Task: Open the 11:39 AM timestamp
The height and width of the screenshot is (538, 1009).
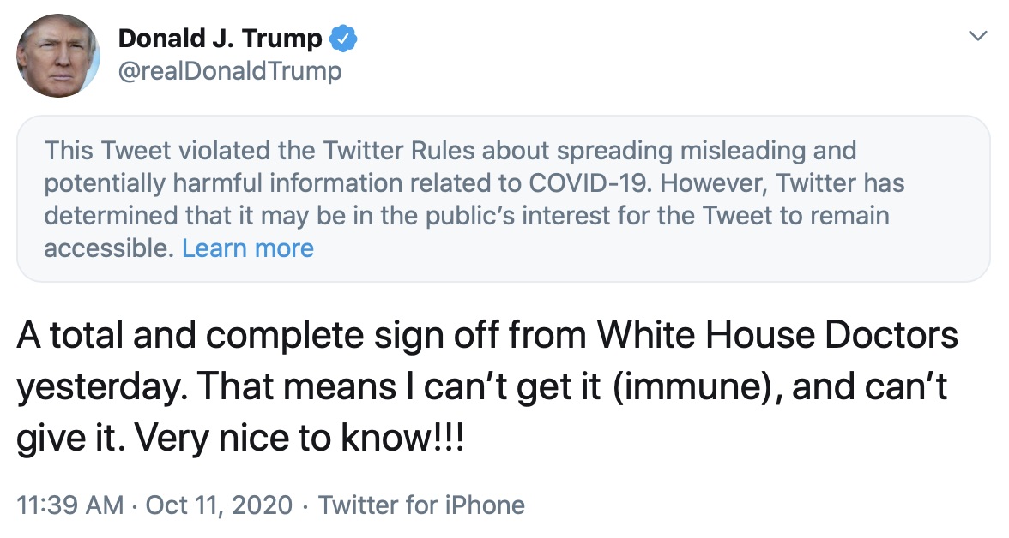Action: pyautogui.click(x=70, y=505)
